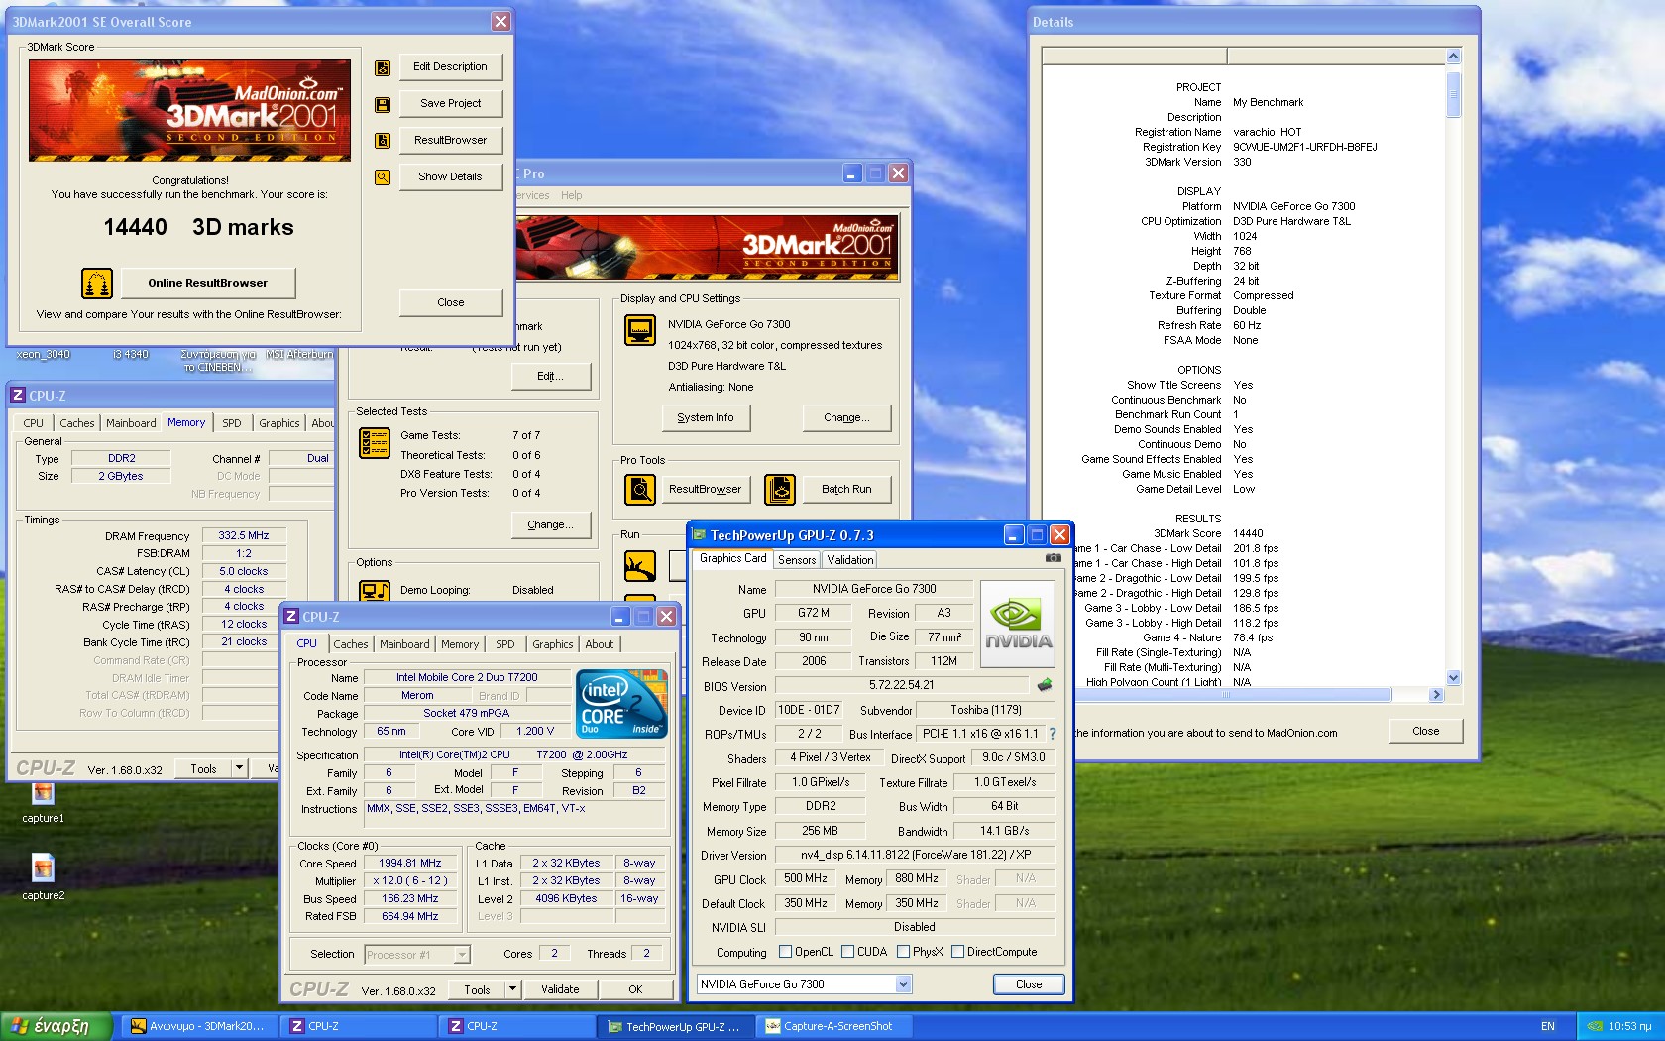
Task: Switch to the Validation tab in GPU-Z
Action: tap(850, 560)
